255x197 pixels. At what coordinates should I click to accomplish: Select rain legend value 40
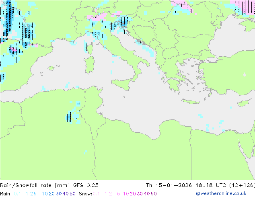click(x=66, y=194)
